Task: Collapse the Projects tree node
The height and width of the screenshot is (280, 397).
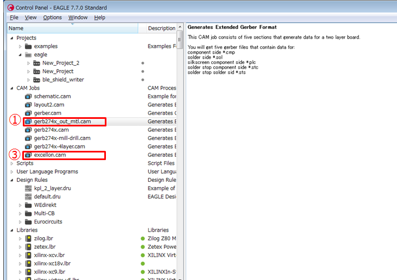Action: click(x=11, y=38)
